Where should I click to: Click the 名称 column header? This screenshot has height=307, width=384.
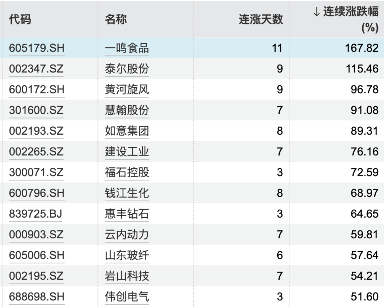point(116,19)
